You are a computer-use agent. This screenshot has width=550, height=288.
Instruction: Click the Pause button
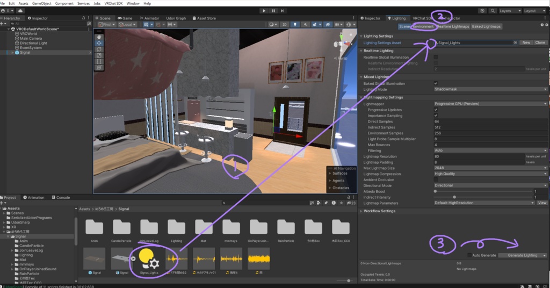[273, 11]
